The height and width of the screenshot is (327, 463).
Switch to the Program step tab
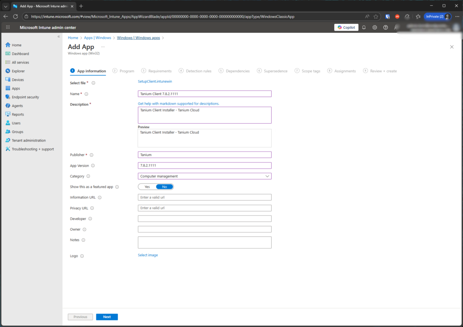pyautogui.click(x=123, y=71)
